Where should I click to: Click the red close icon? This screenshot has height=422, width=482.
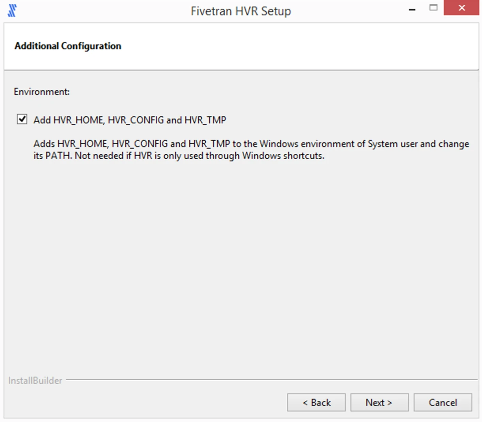click(461, 8)
